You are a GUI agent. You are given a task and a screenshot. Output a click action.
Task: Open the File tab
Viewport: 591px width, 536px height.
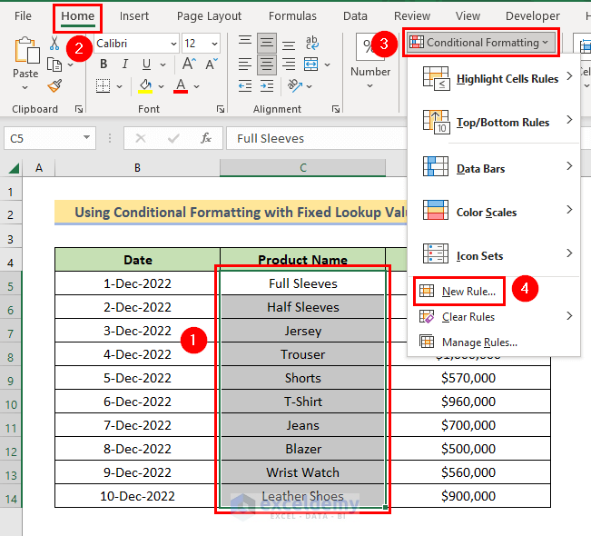(x=23, y=15)
